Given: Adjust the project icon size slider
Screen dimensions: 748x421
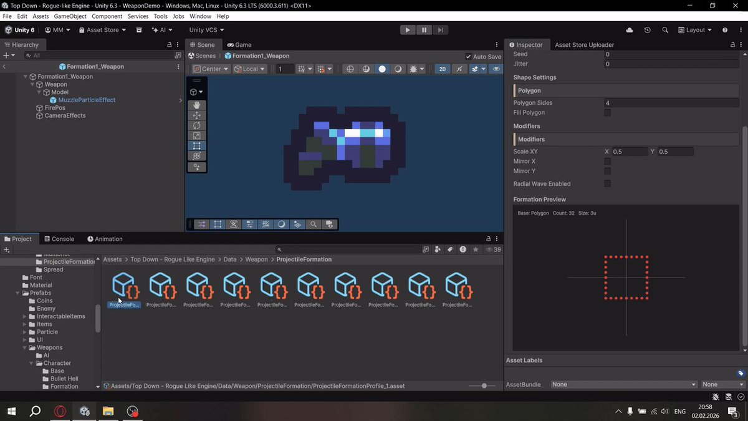Looking at the screenshot, I should 484,386.
